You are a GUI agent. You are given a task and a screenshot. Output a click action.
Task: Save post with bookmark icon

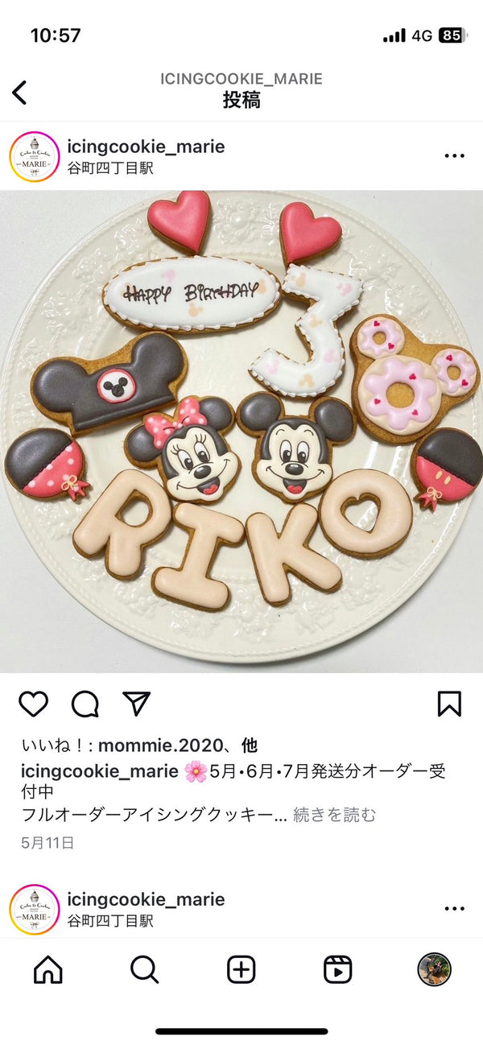point(449,704)
